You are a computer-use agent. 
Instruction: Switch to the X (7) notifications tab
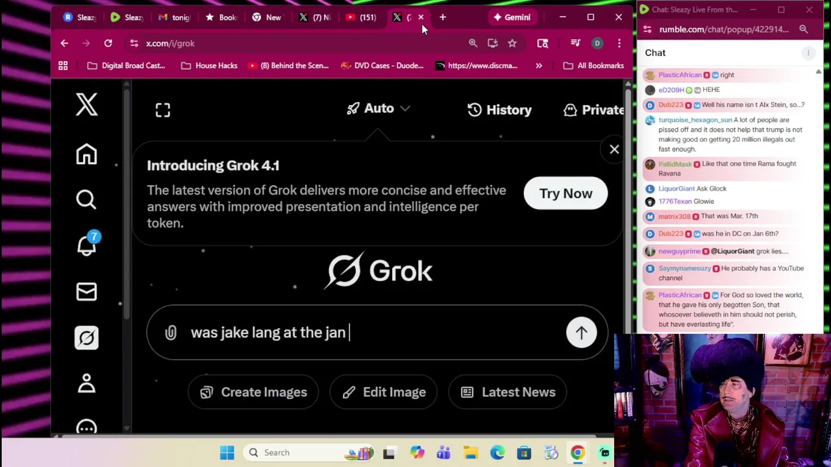[x=315, y=18]
